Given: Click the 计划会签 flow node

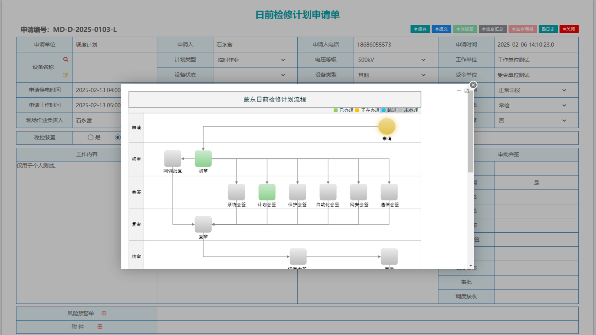Looking at the screenshot, I should click(x=267, y=192).
